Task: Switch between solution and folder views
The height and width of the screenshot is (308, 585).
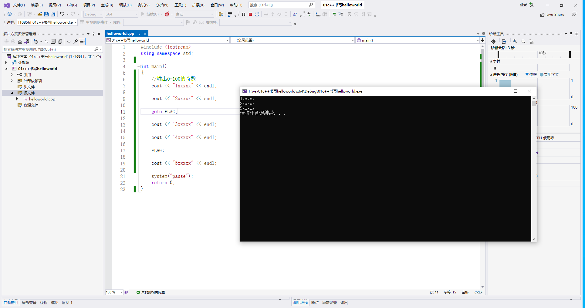Action: click(27, 42)
